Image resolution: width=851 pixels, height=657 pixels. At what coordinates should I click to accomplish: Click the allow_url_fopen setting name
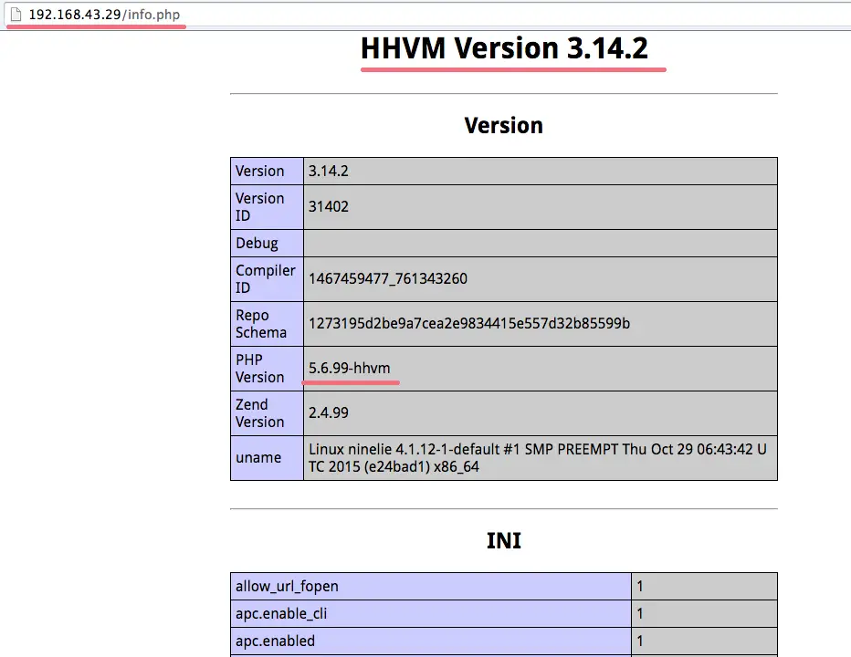pos(287,586)
